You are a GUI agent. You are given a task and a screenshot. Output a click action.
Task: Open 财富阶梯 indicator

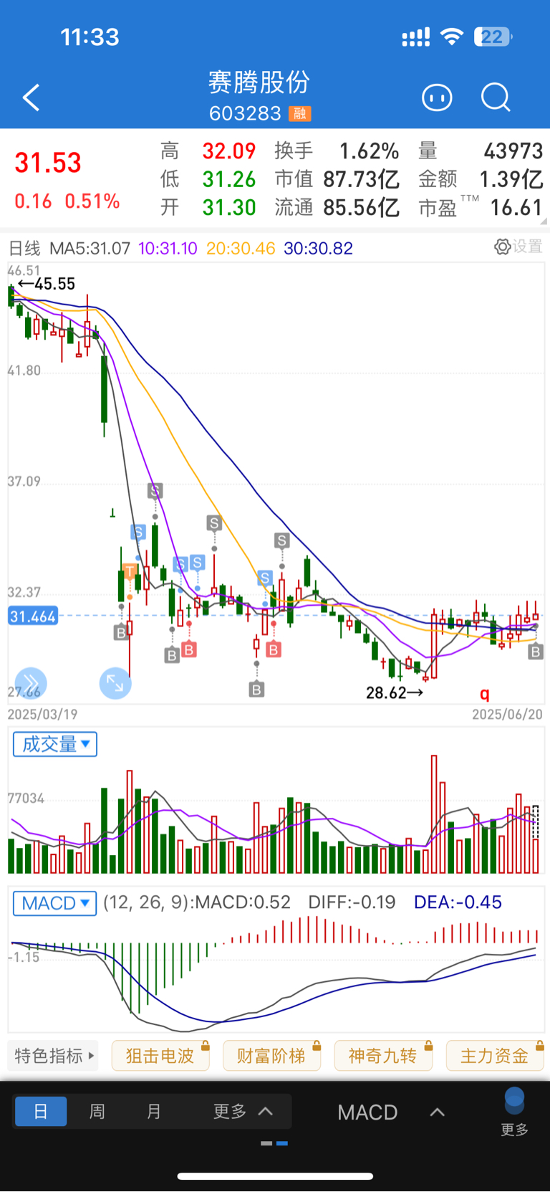271,1056
